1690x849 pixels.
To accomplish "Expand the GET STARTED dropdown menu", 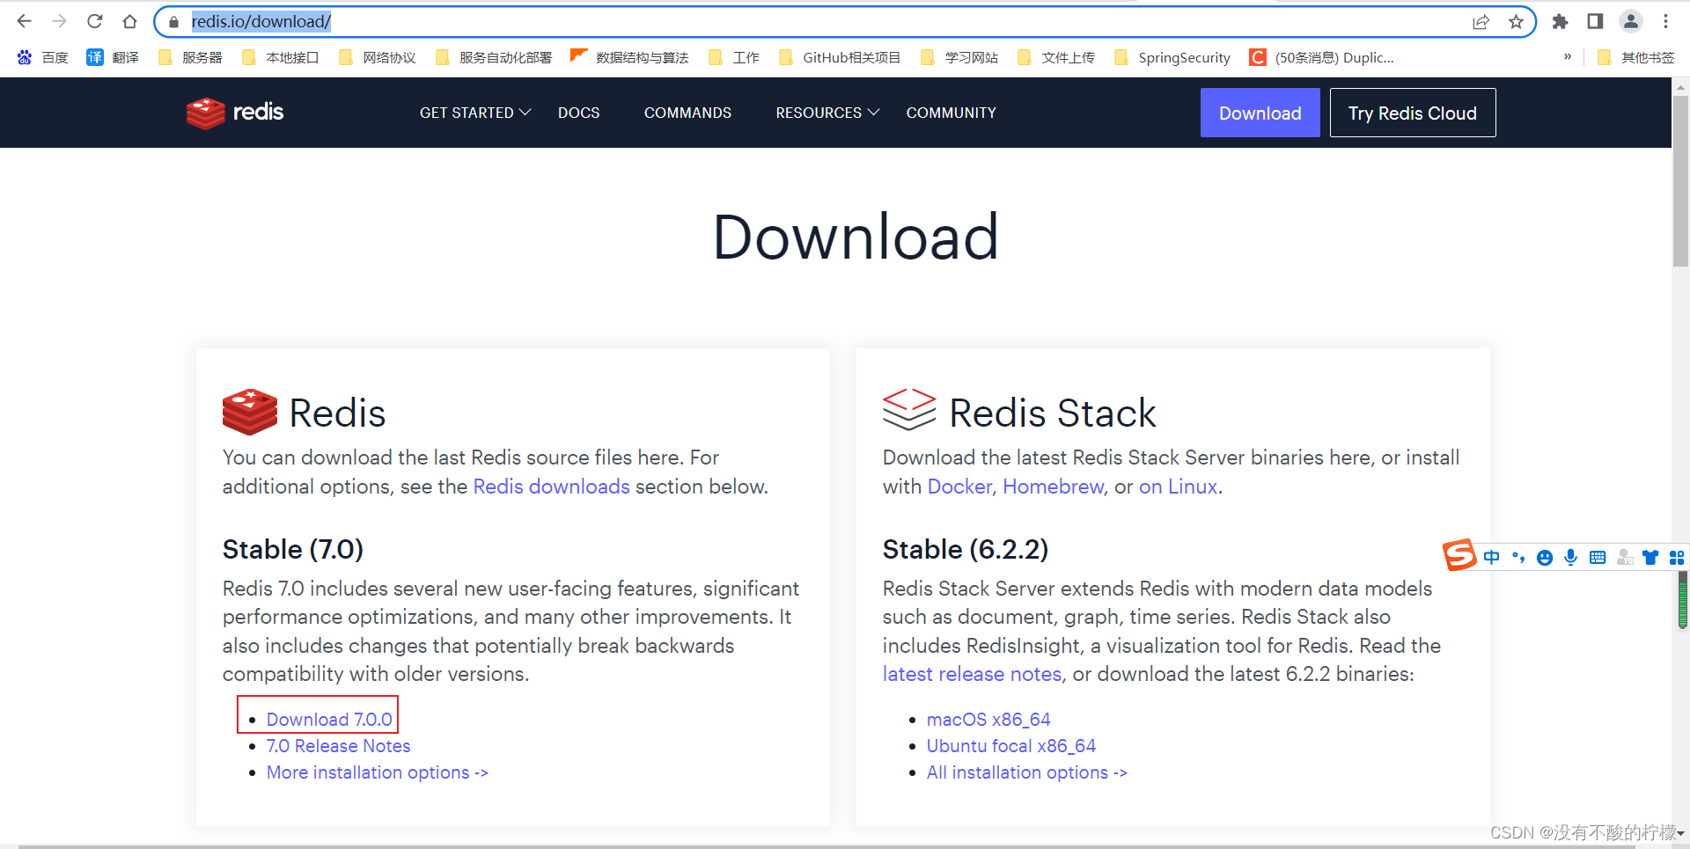I will (475, 113).
